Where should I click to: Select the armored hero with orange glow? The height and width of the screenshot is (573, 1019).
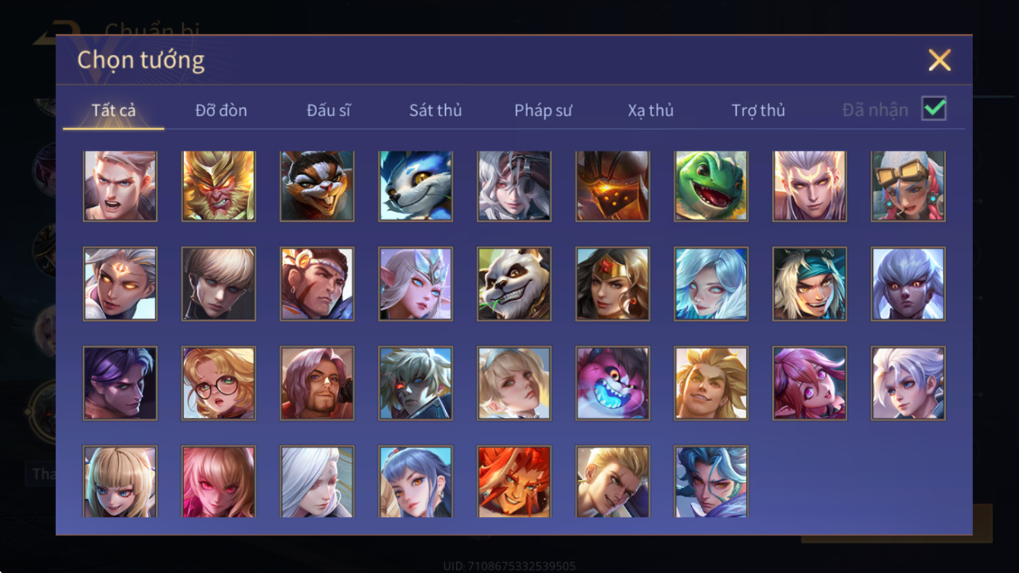tap(613, 186)
